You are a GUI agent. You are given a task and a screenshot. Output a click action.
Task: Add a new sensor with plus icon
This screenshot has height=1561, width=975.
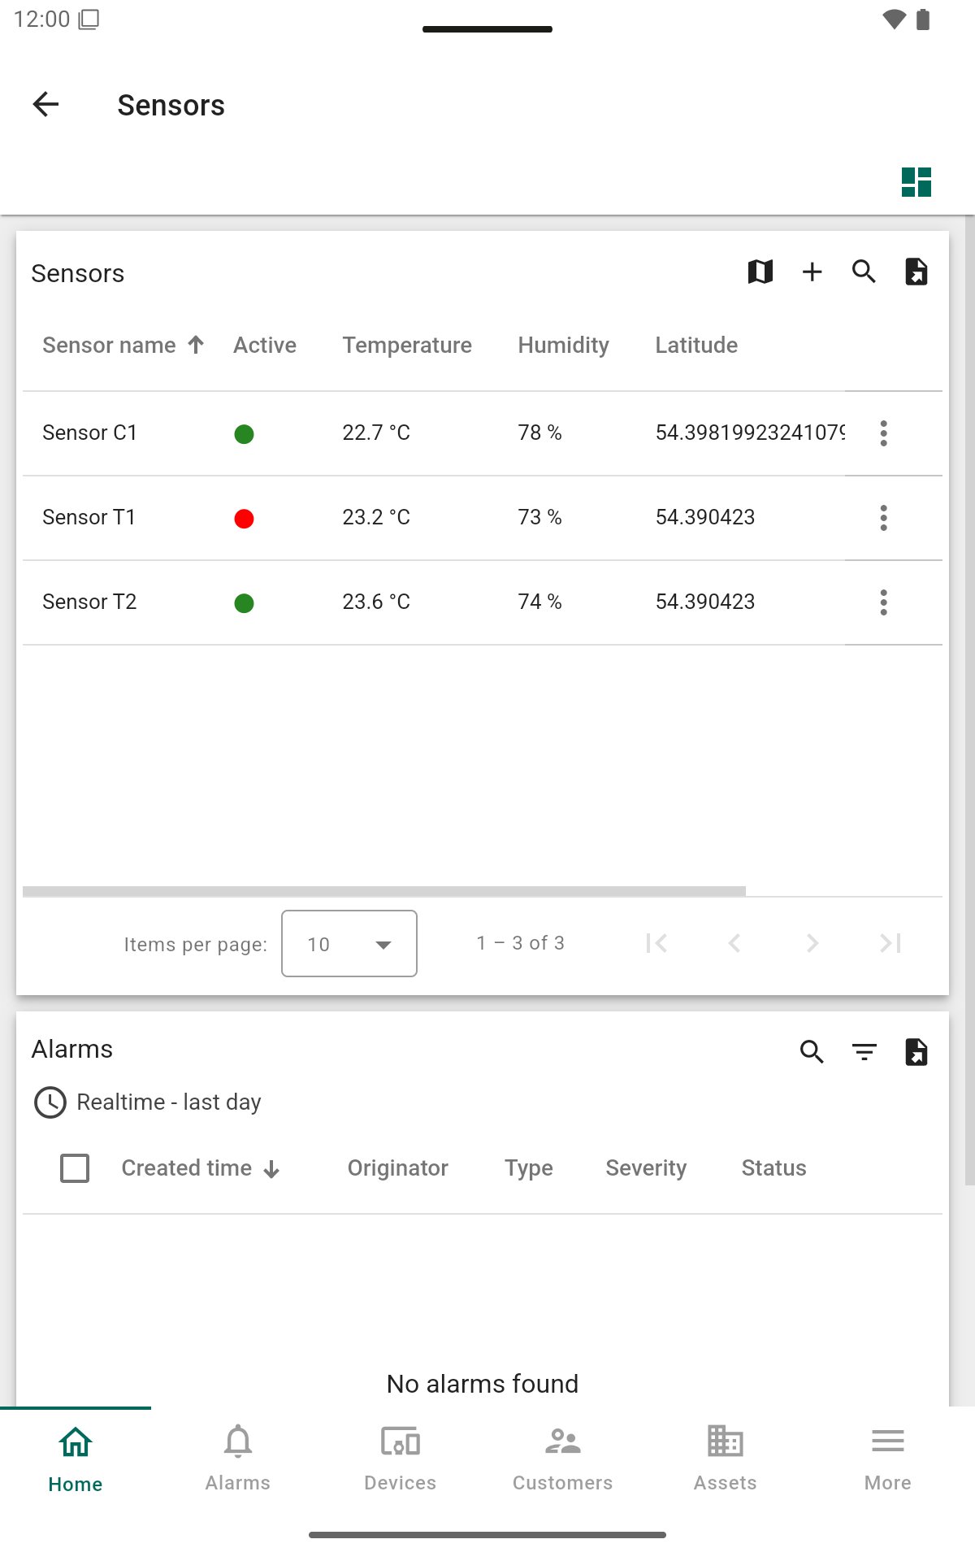pos(812,272)
